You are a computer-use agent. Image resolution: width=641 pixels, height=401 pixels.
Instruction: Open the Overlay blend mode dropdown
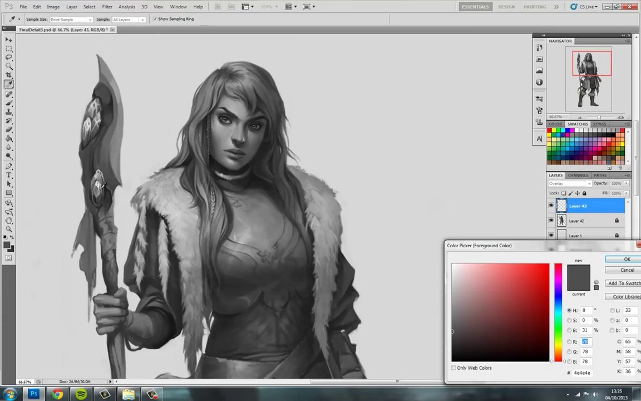569,183
